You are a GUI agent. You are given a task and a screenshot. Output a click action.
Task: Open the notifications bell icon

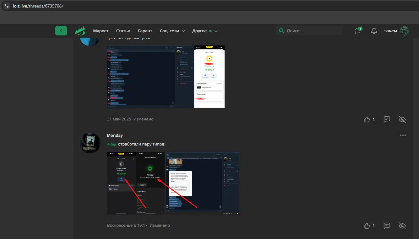tap(374, 31)
